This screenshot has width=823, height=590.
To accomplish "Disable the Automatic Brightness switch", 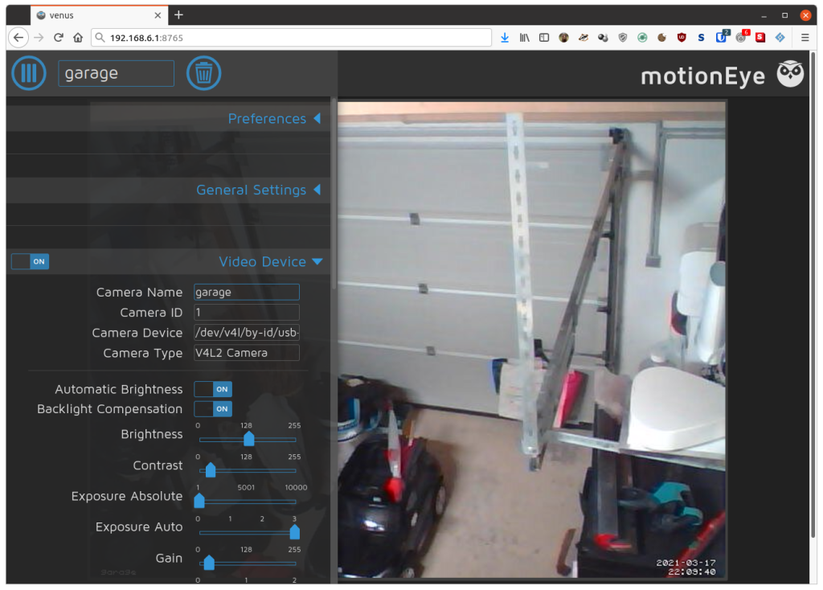I will 212,389.
